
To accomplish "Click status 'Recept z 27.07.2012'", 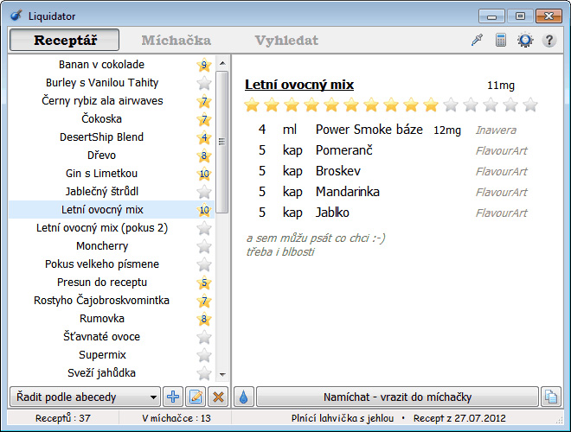I will [459, 418].
